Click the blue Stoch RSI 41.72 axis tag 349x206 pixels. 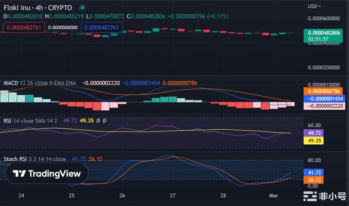tap(312, 172)
